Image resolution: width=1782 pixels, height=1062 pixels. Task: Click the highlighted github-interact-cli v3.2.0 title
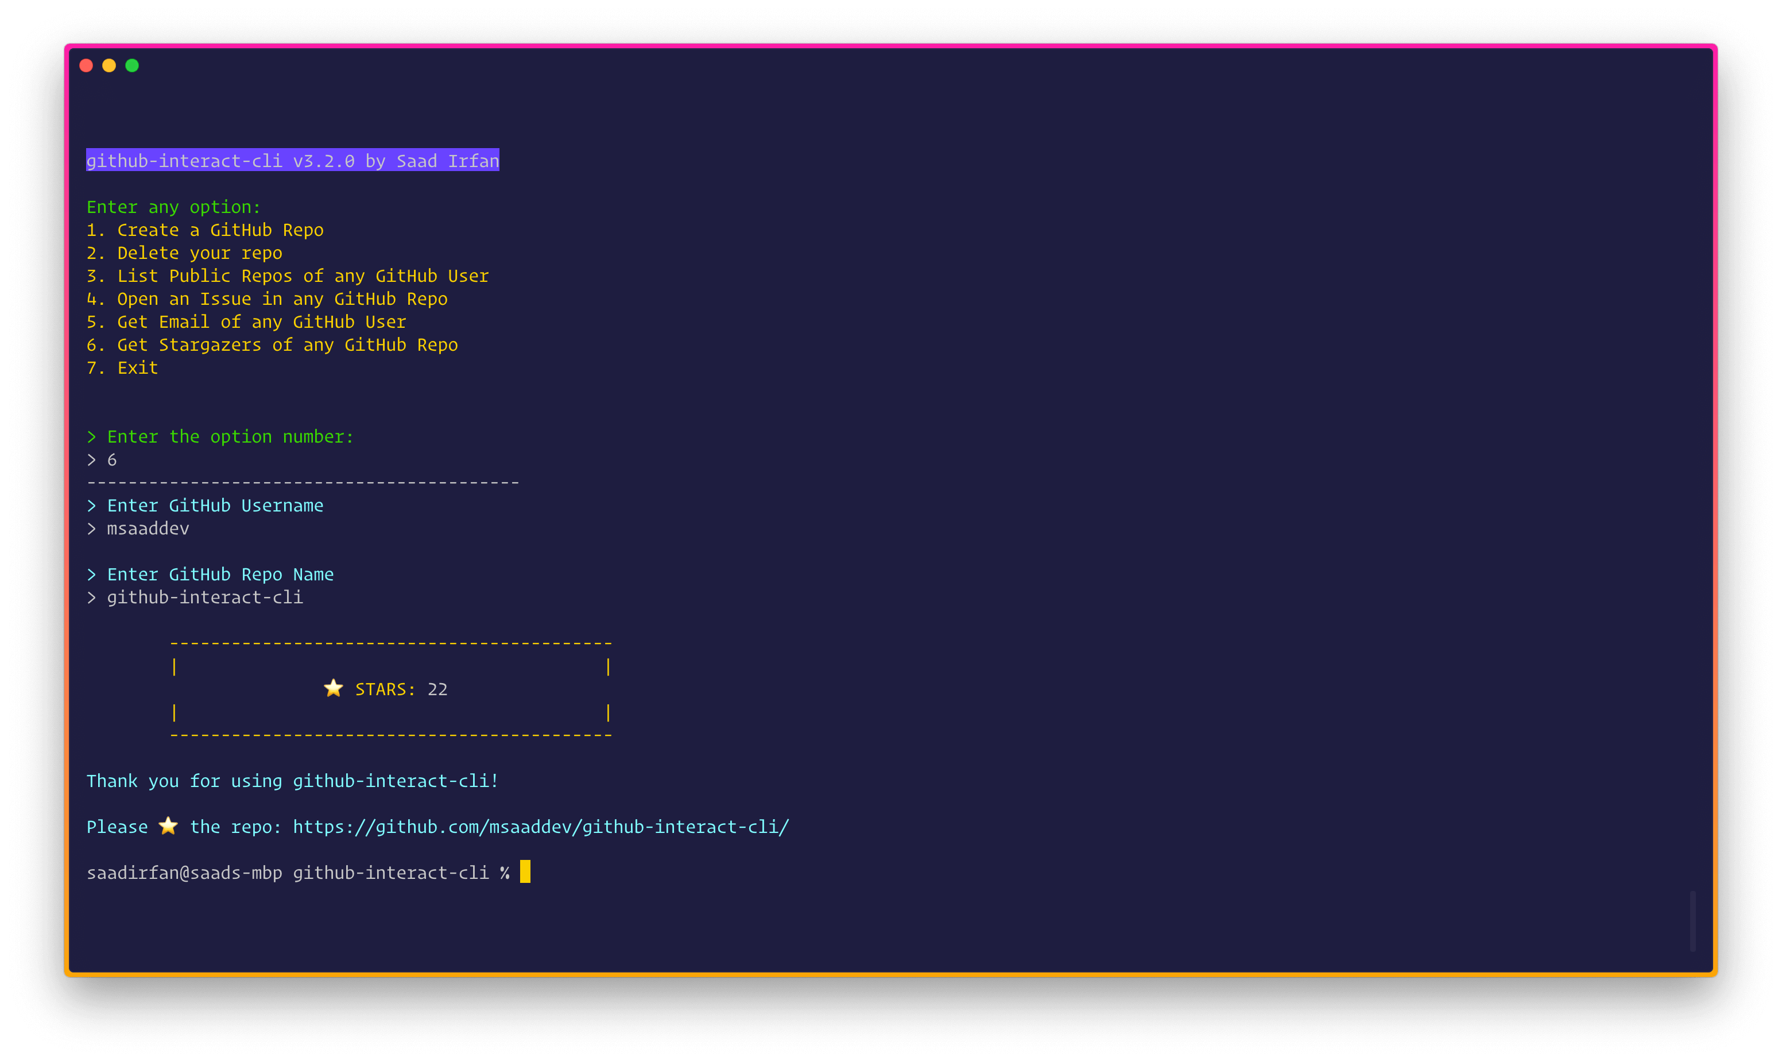292,160
